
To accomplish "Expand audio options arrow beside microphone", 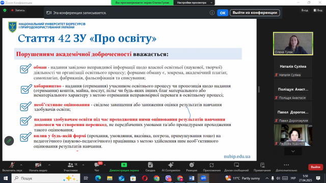I will pos(21,165).
